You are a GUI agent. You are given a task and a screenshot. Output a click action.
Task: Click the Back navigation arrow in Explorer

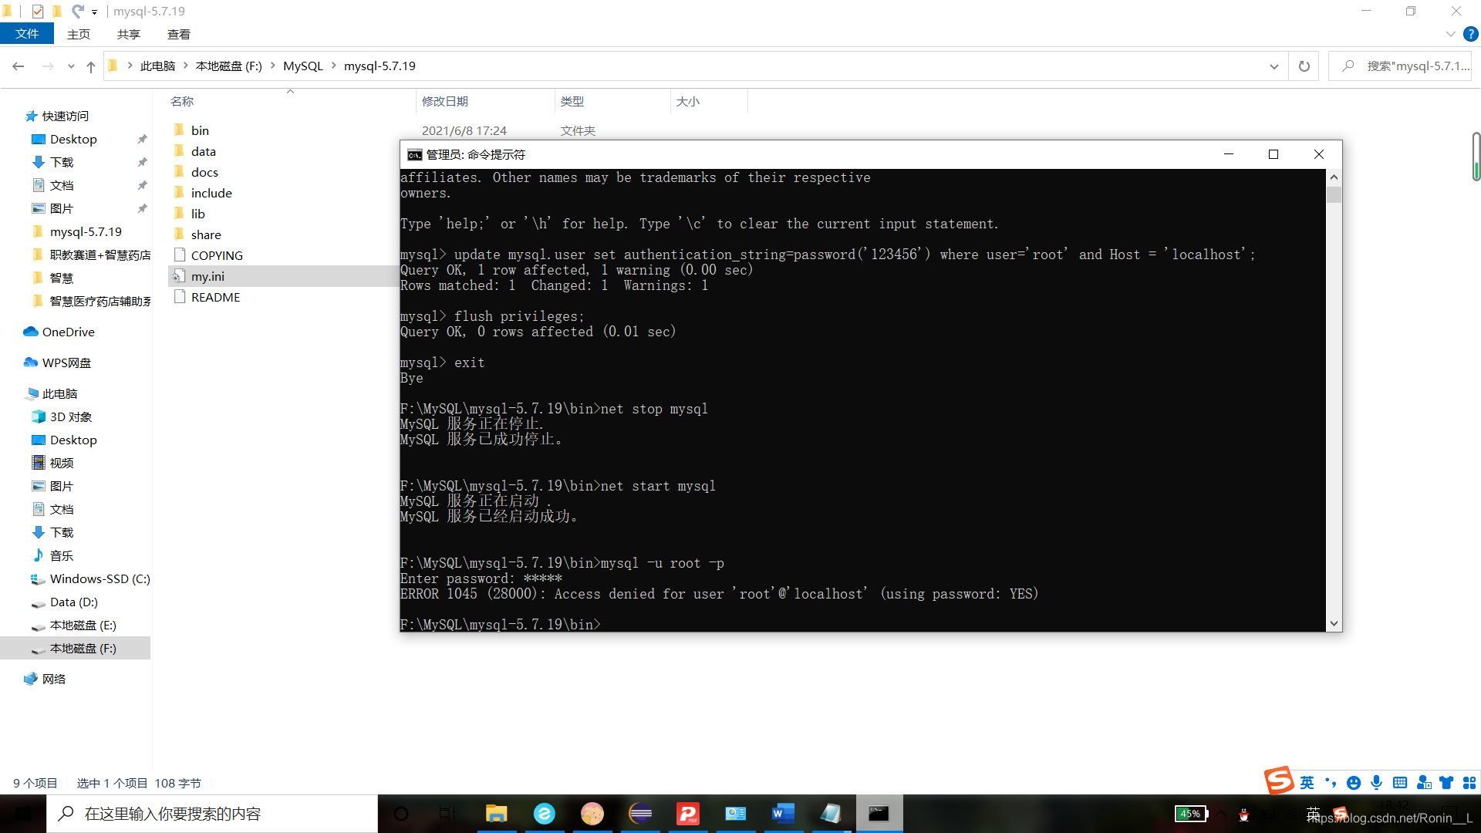click(19, 66)
